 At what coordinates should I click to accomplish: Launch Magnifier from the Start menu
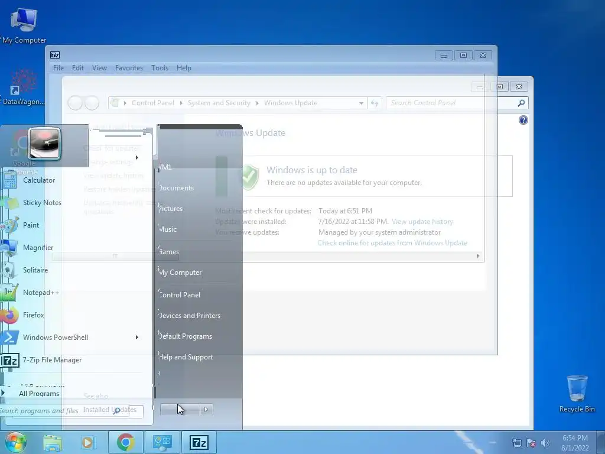coord(38,248)
